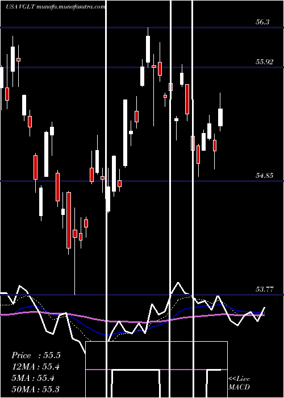284x398 pixels.
Task: Click the USA VGLT chart title text
Action: point(56,7)
